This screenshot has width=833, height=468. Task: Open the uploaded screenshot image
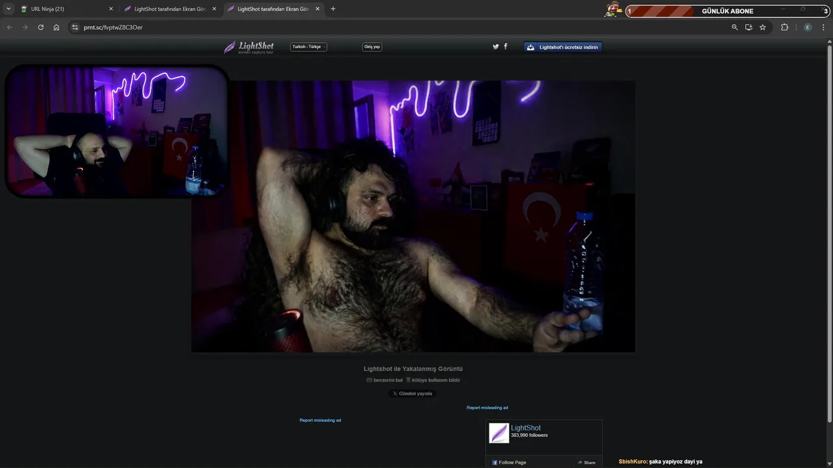(x=413, y=216)
